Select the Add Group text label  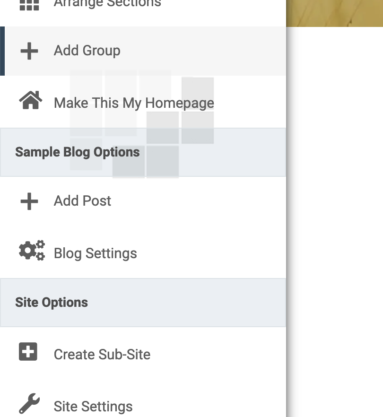pos(87,51)
